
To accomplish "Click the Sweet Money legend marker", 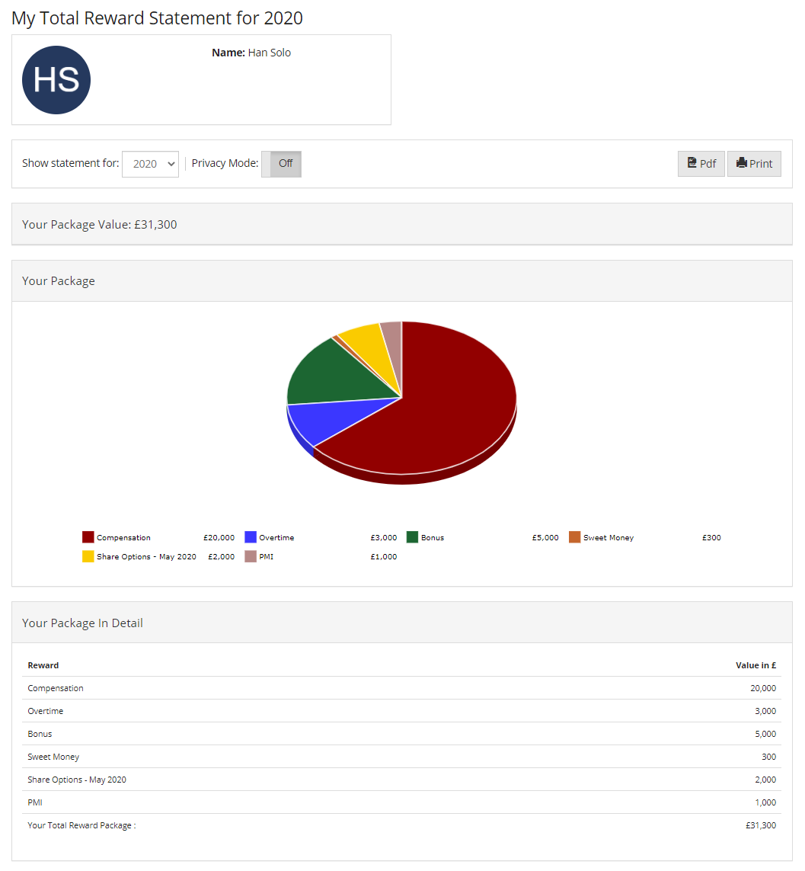I will 573,537.
